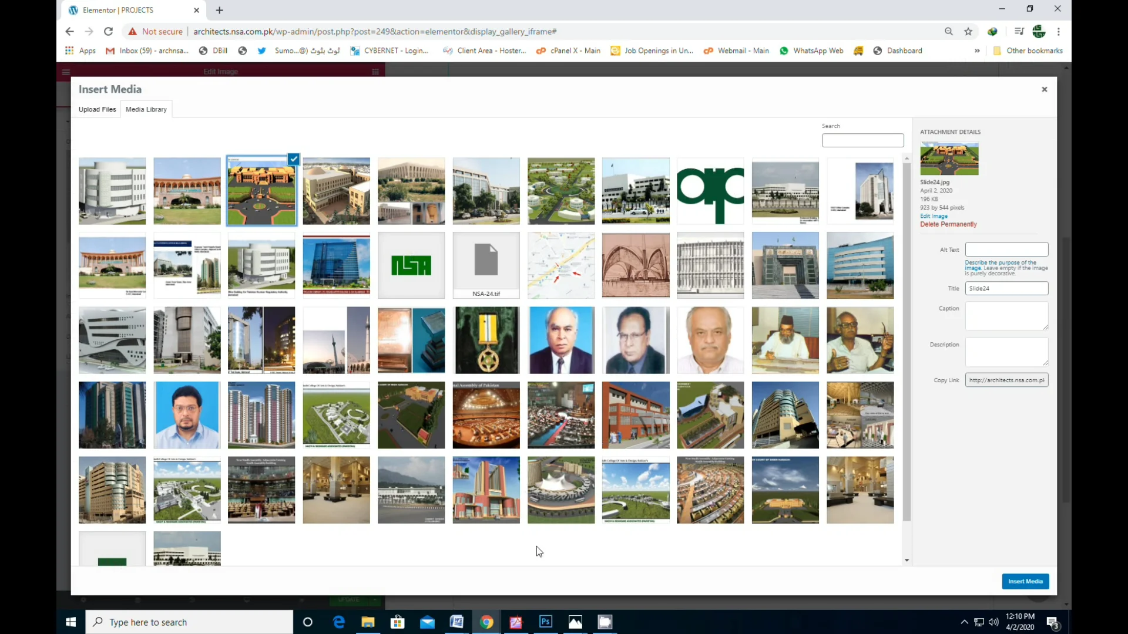1128x634 pixels.
Task: Close the Elementor PROJECTS tab
Action: click(196, 10)
